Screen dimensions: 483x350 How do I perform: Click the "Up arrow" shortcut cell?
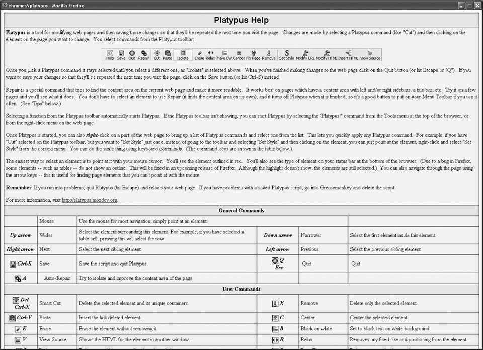pyautogui.click(x=21, y=235)
